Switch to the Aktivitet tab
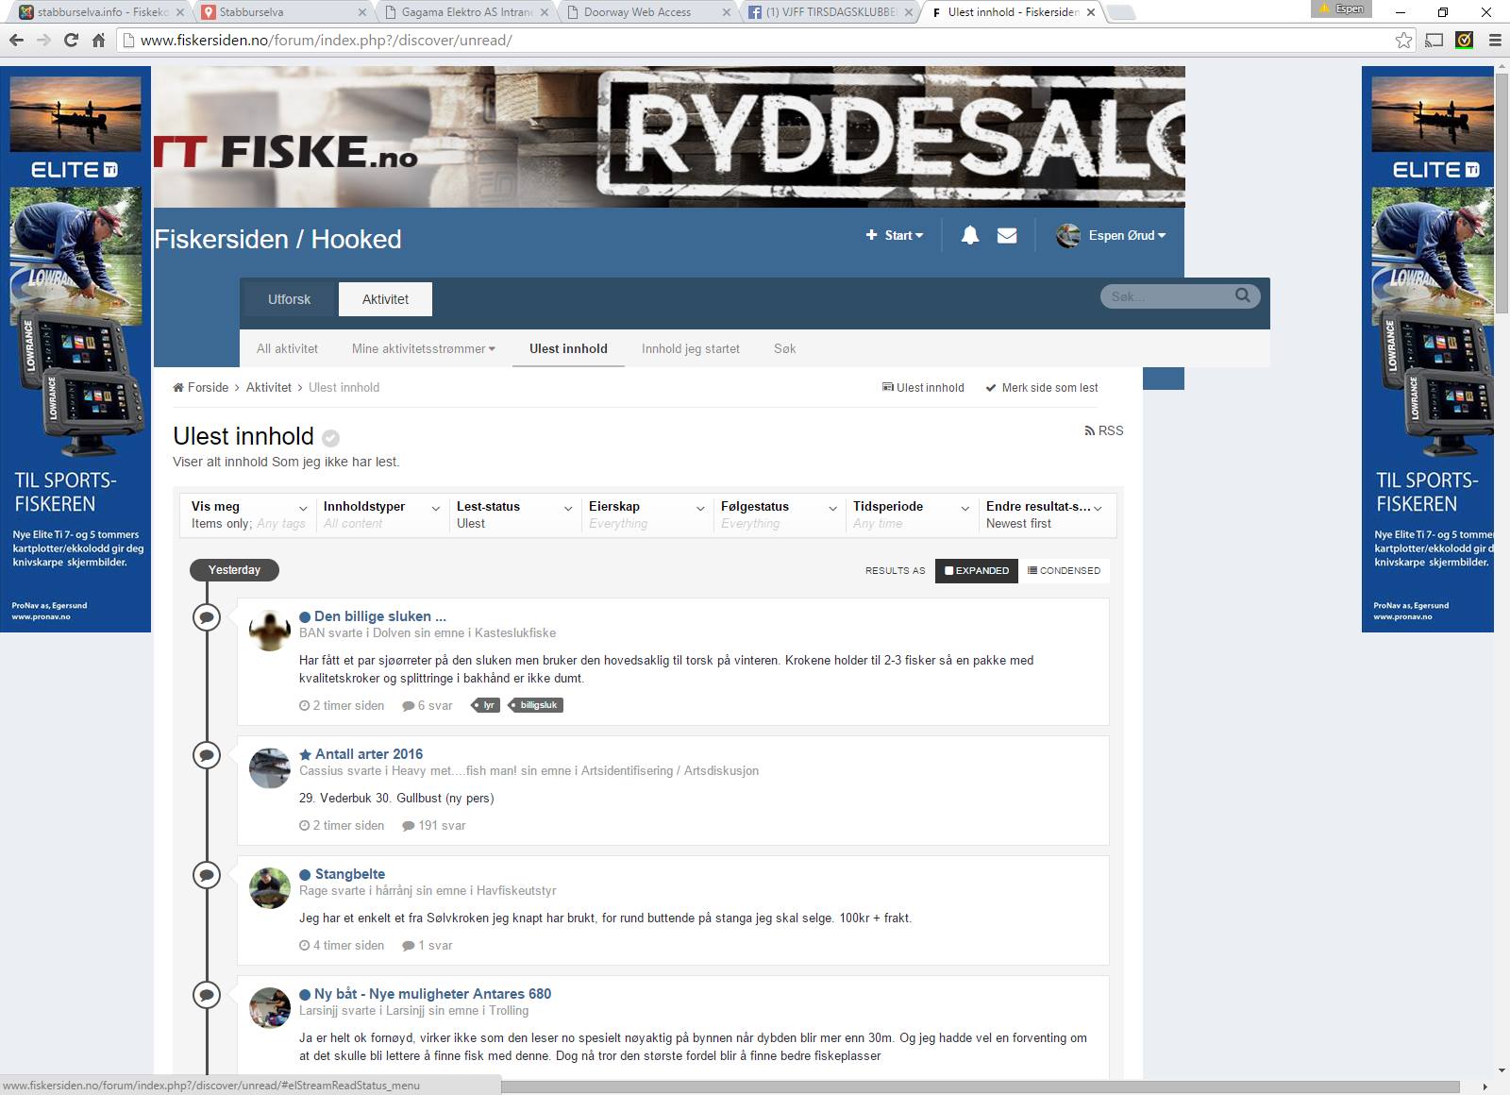Image resolution: width=1510 pixels, height=1095 pixels. tap(385, 299)
